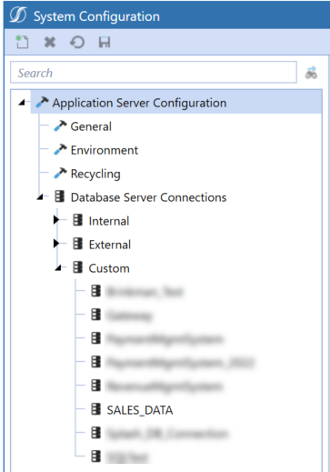Click the Refresh toolbar icon
The image size is (330, 472).
(77, 42)
